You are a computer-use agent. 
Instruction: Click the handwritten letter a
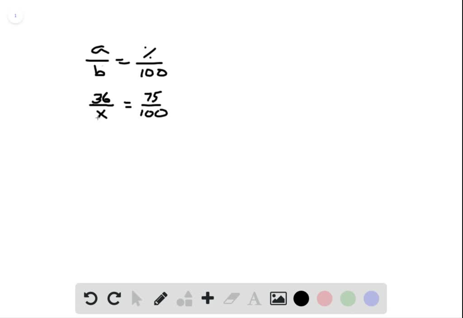(99, 50)
